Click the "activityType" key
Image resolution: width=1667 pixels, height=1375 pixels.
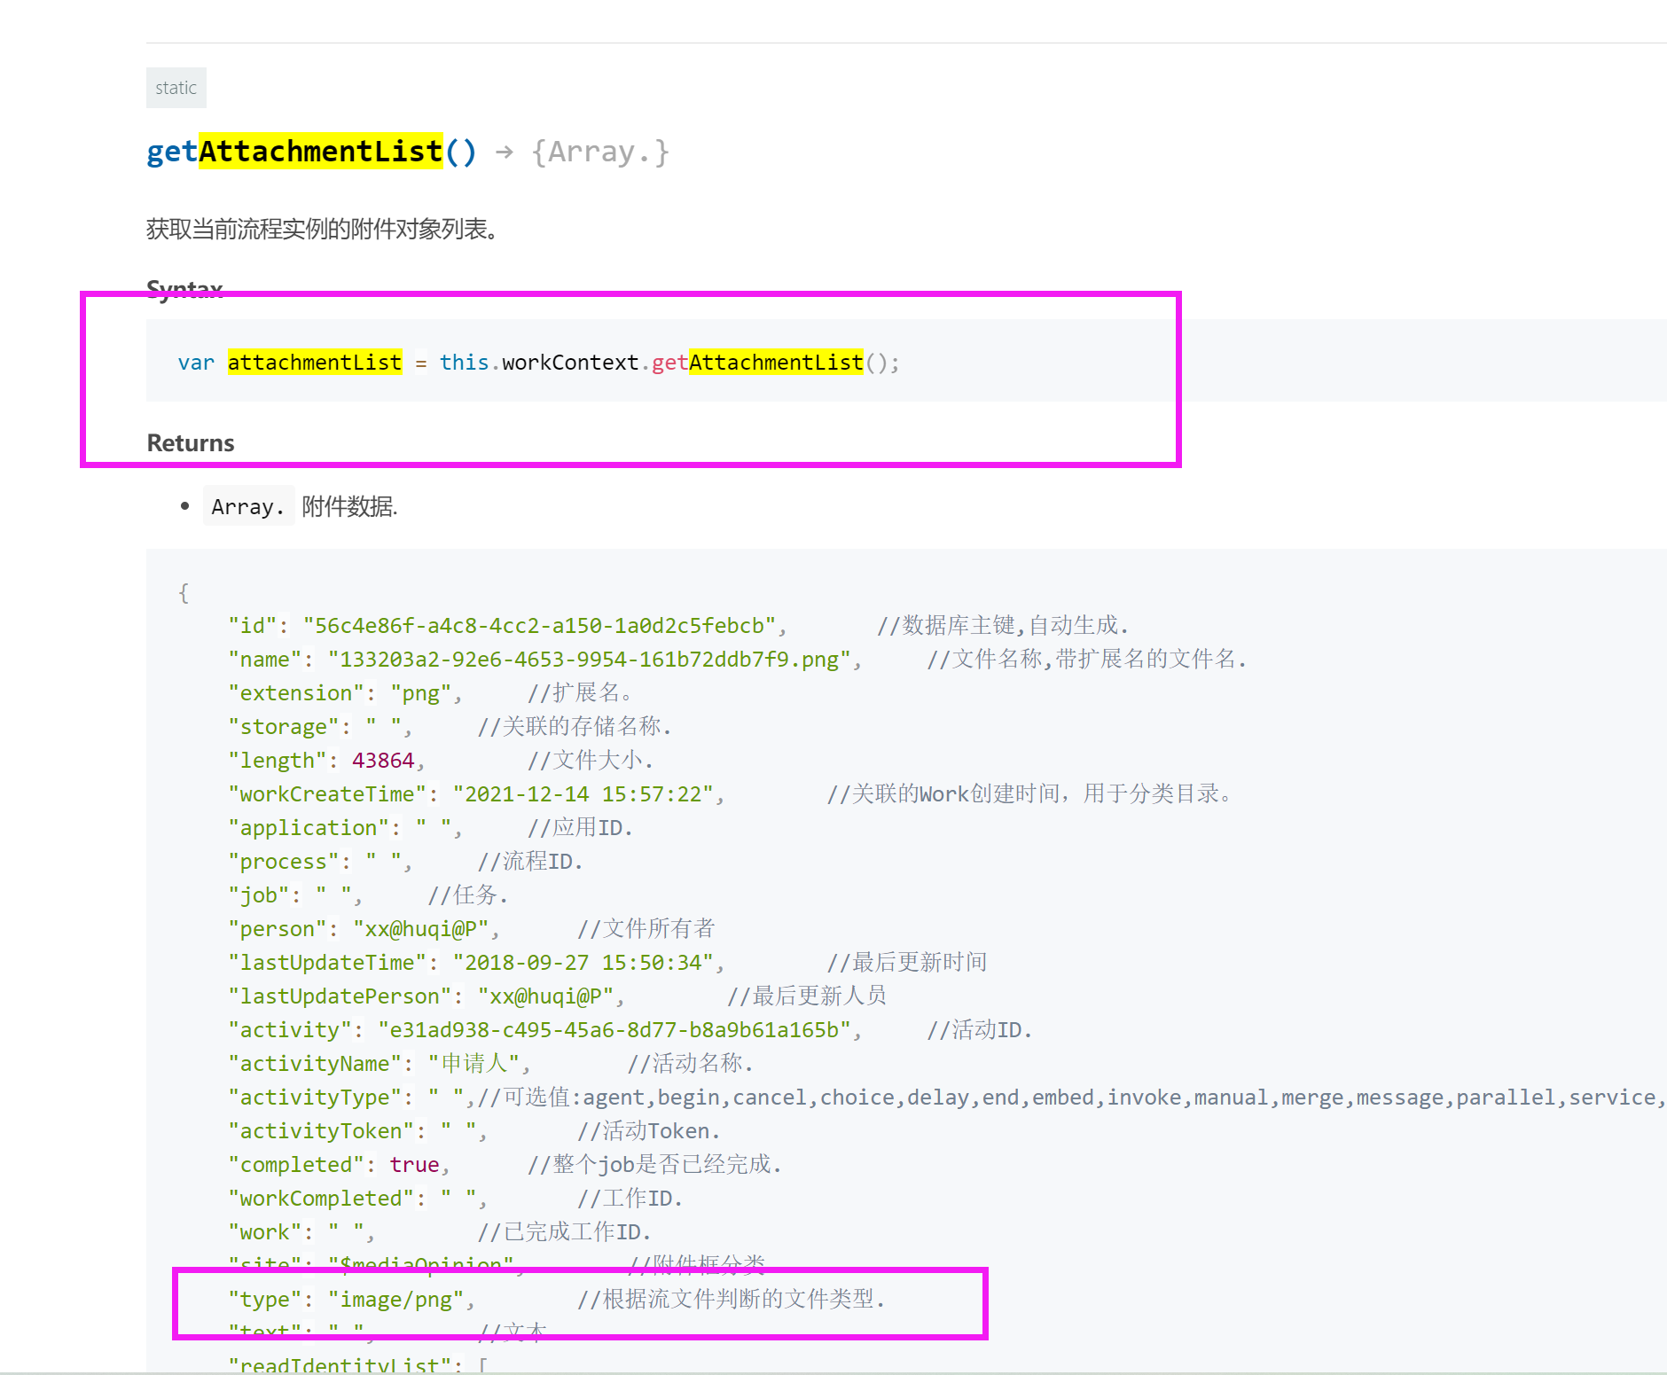click(x=315, y=1098)
